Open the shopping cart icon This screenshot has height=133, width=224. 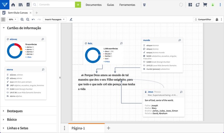point(205,5)
